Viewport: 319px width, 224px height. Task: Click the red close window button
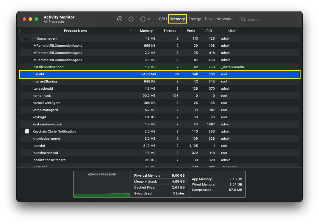coord(24,19)
